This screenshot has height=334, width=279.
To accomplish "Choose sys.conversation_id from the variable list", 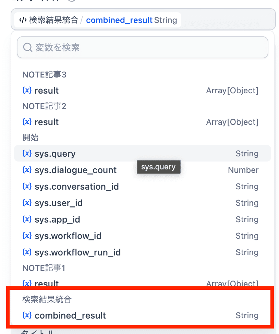I will click(x=77, y=187).
